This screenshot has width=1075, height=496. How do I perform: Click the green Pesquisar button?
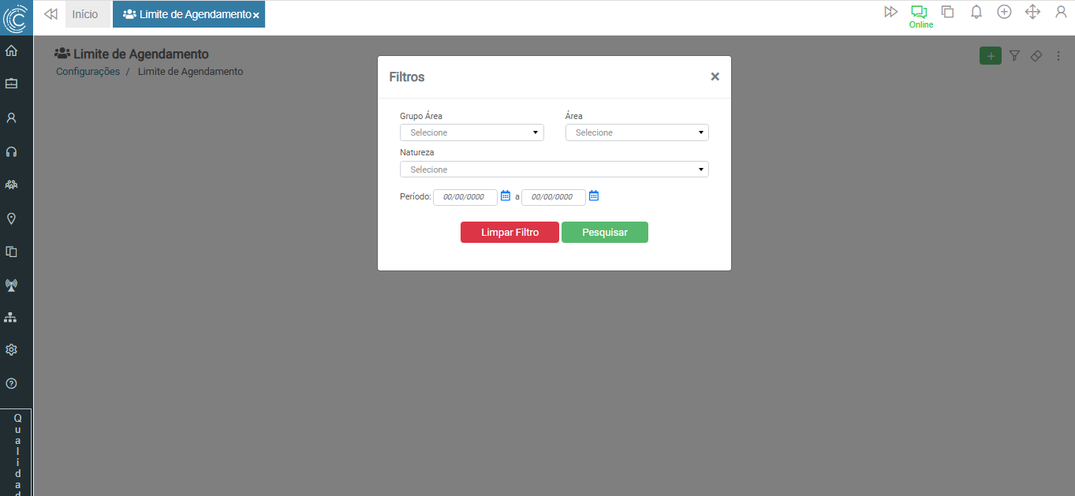point(604,233)
